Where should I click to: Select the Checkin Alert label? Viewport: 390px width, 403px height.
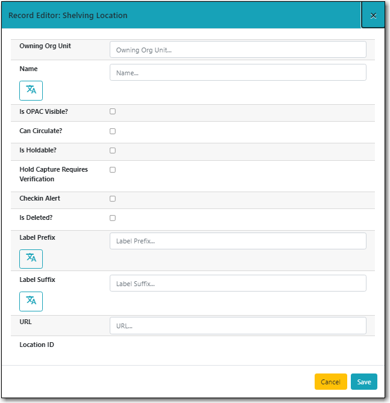40,198
